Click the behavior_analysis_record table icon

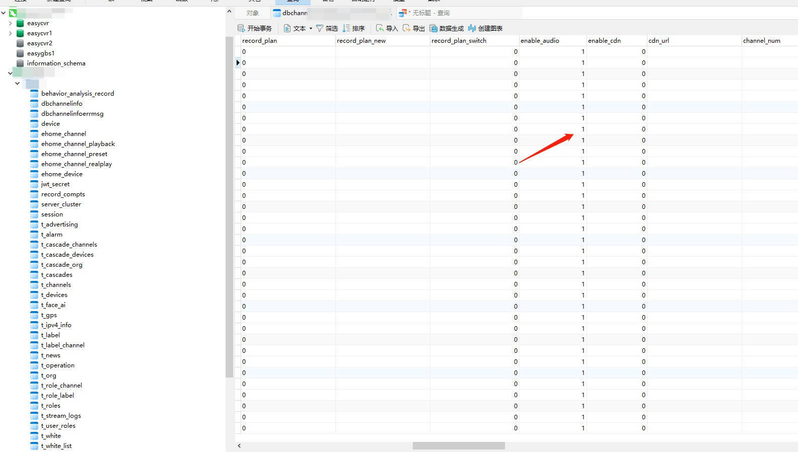click(x=34, y=94)
